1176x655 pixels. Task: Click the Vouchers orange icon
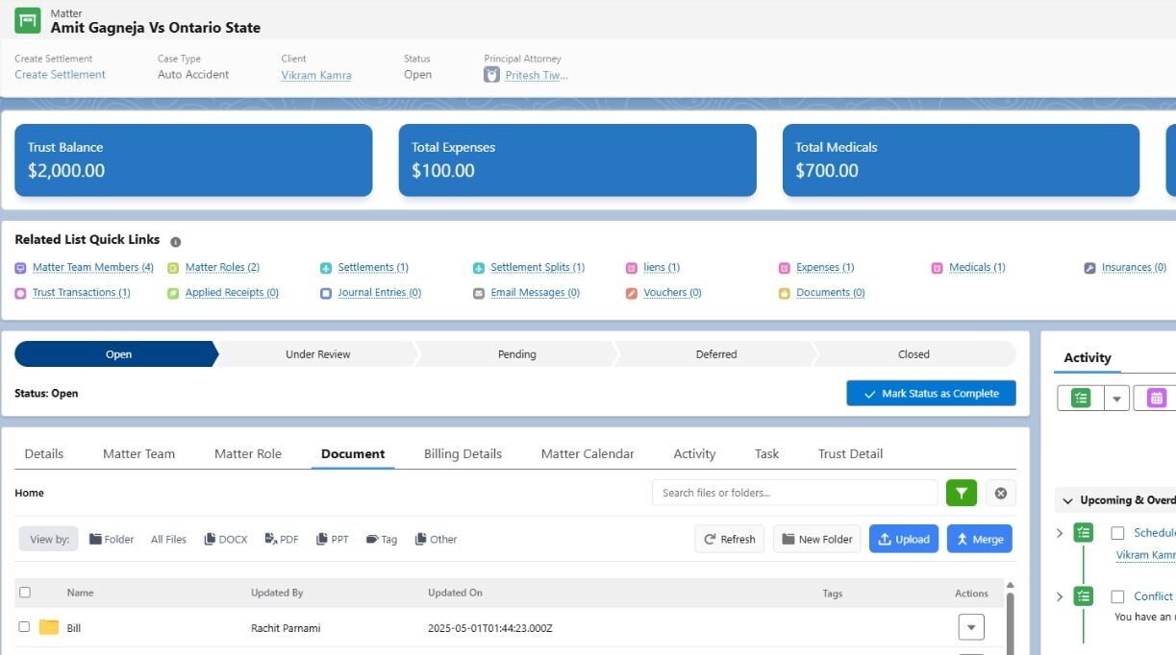coord(632,293)
